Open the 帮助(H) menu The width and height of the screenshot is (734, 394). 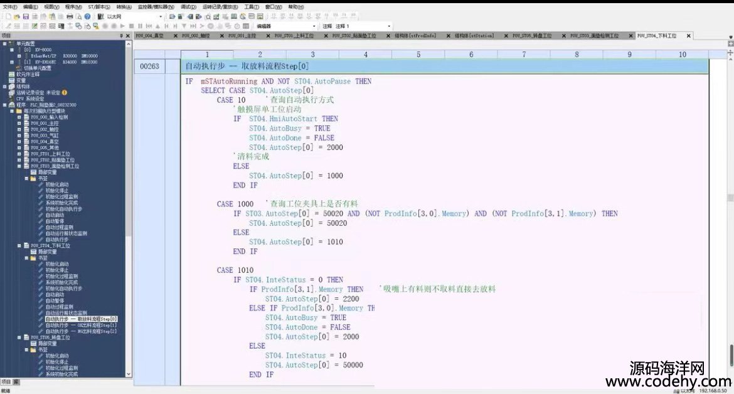click(x=296, y=7)
